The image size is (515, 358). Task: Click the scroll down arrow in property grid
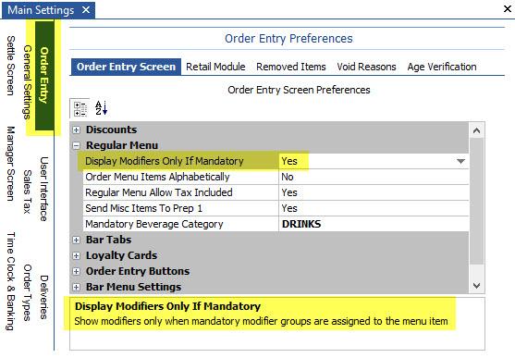[x=476, y=286]
